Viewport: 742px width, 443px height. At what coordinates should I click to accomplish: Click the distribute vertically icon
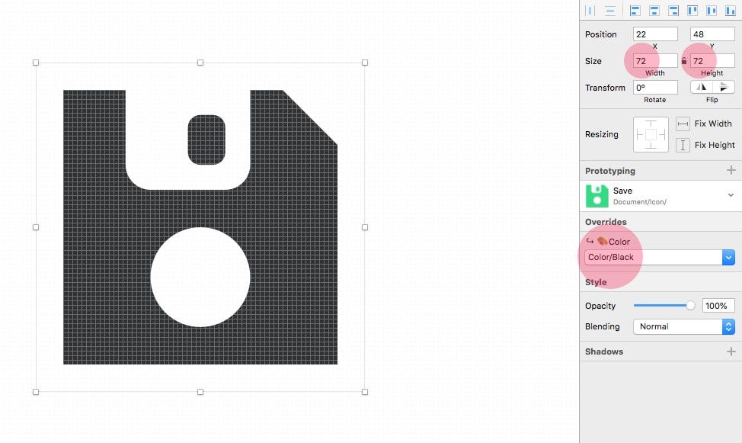tap(610, 11)
